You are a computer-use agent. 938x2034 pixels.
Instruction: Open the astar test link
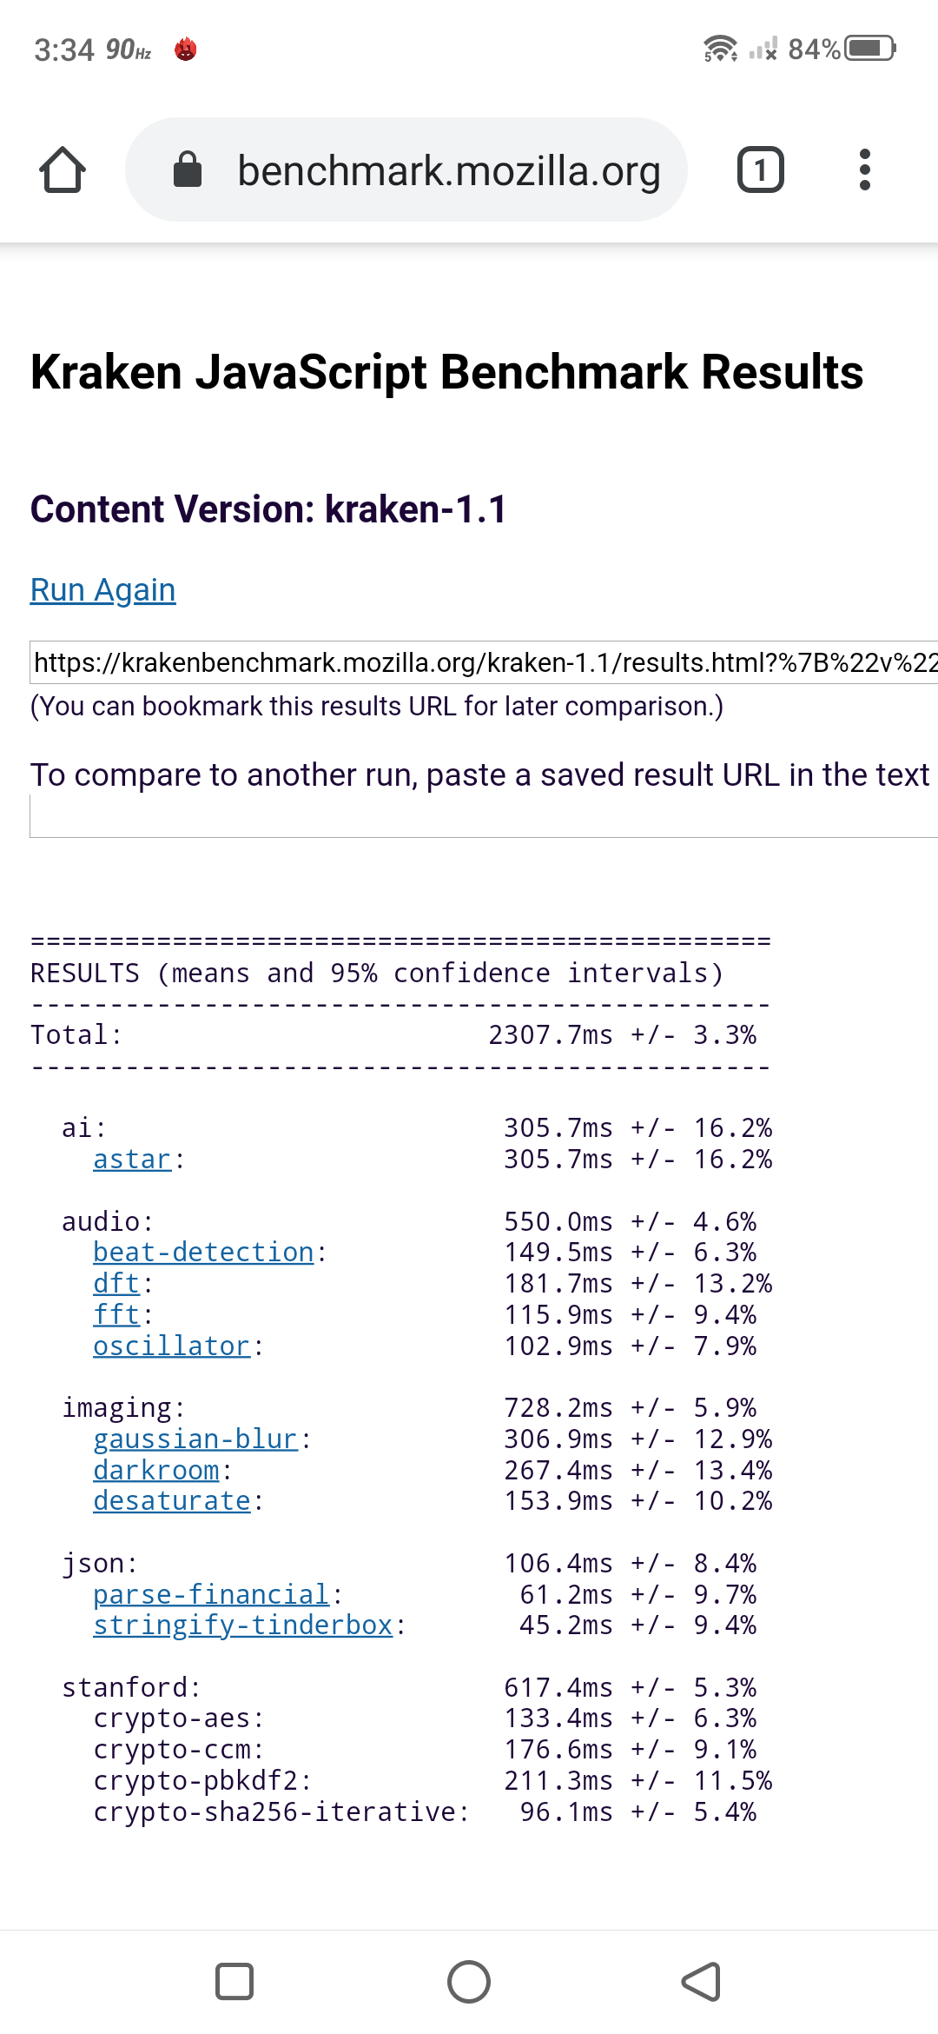coord(132,1160)
